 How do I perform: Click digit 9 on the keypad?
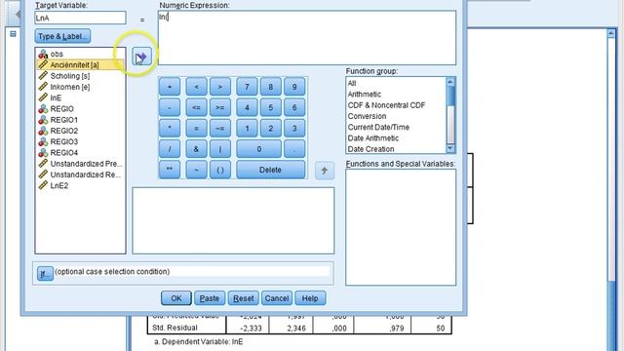click(294, 87)
